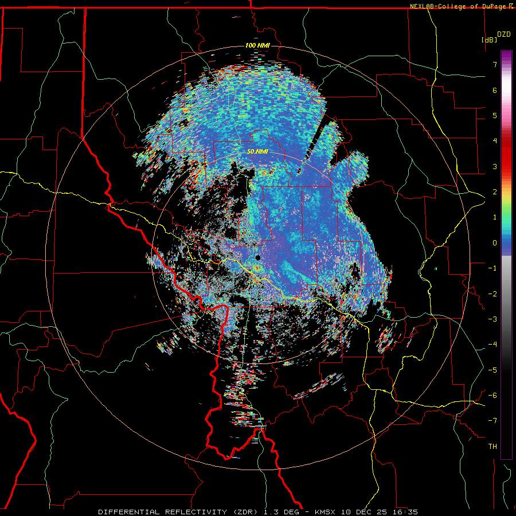Click the TH label on the legend

[x=492, y=447]
